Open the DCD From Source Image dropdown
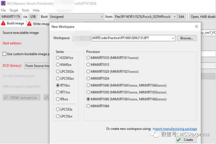216x144 pixels. tap(37, 66)
